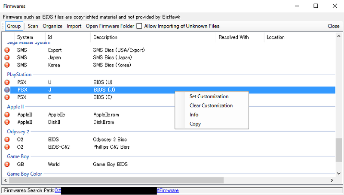
Task: Click the vertical scrollbar thumb
Action: 339,150
